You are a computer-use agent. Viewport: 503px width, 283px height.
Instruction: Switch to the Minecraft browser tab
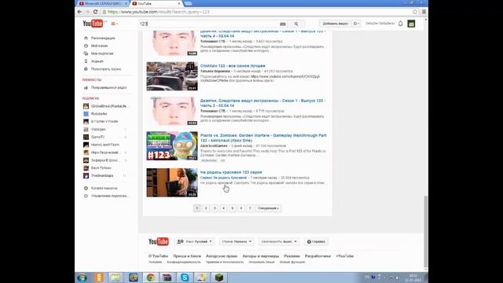(x=103, y=3)
